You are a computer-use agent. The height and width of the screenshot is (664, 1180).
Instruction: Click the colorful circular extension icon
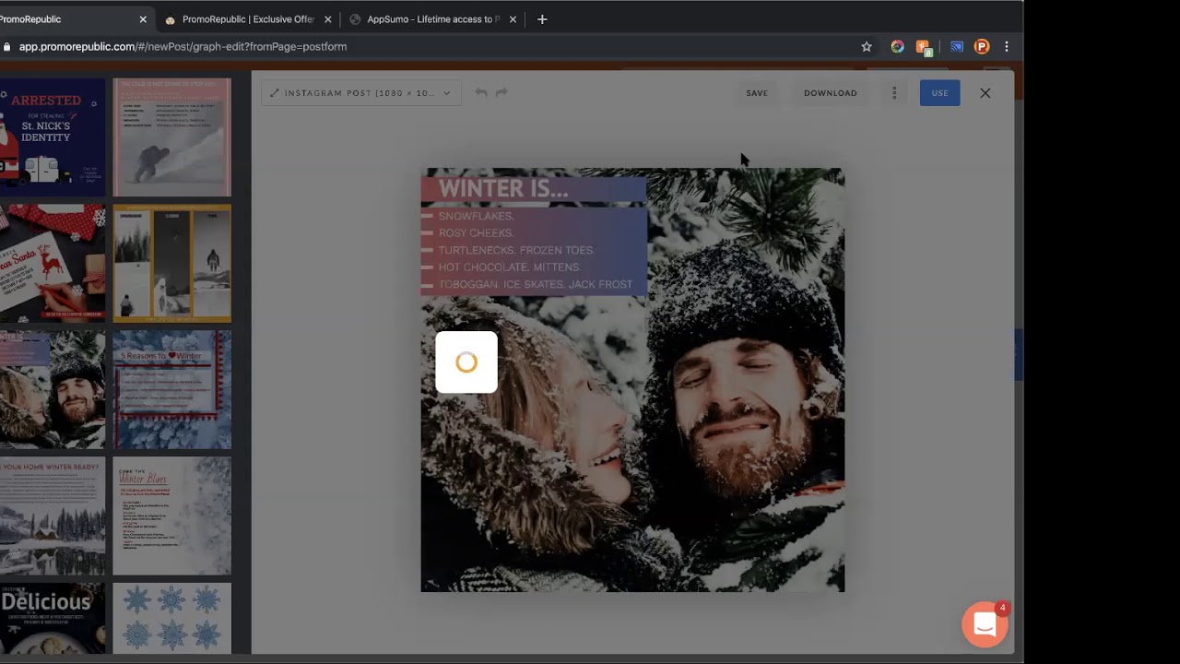coord(897,47)
